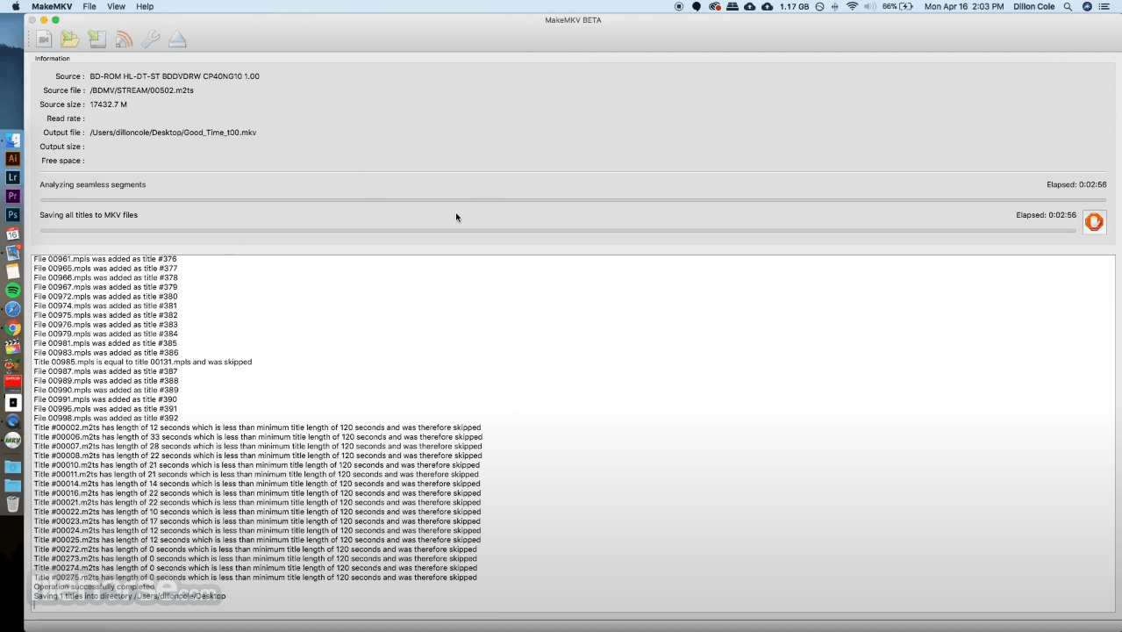This screenshot has width=1122, height=632.
Task: Open Adobe Illustrator from the dock
Action: point(12,159)
